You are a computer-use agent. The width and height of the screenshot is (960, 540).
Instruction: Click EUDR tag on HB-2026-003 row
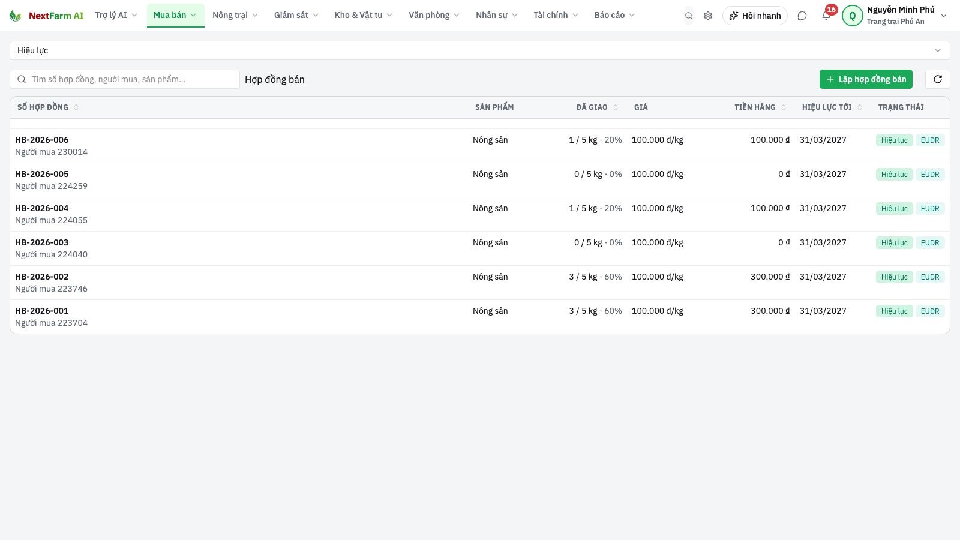(930, 243)
